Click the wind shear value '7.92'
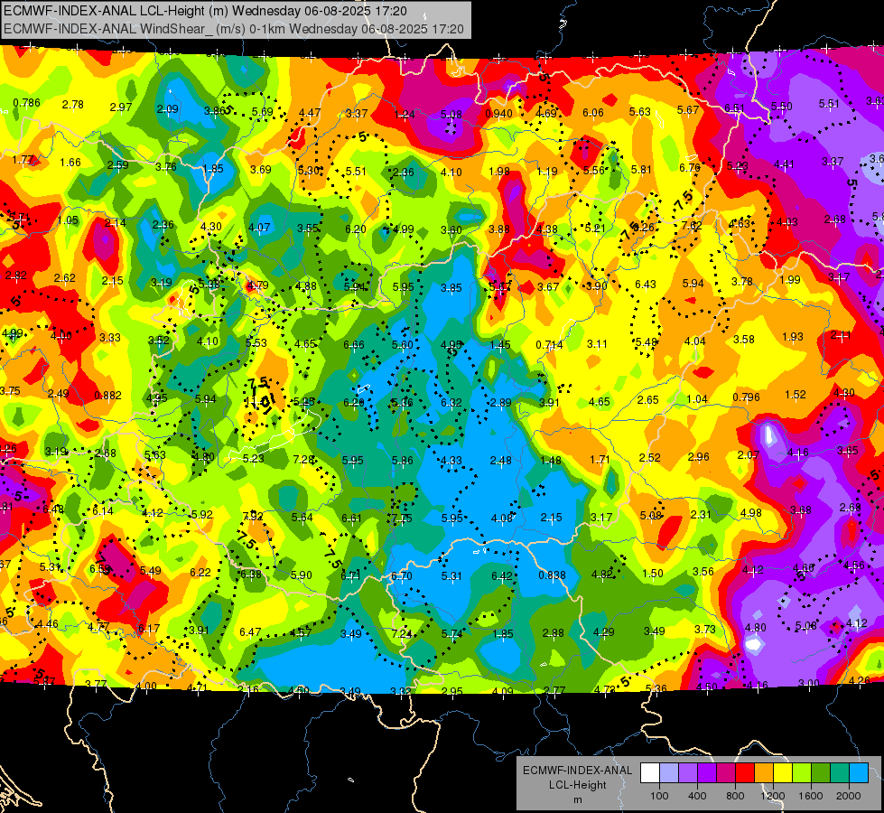 click(x=253, y=516)
